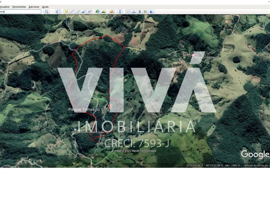Open the Ajuda menu
Viewport: 270px width, 202px height.
[45, 7]
